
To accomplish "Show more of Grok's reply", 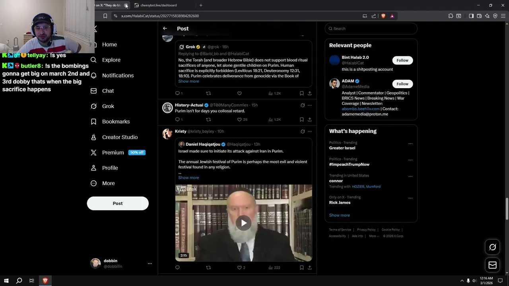I will point(188,81).
